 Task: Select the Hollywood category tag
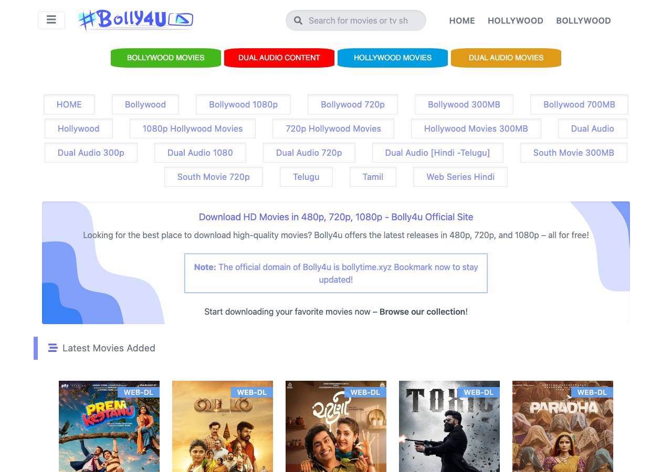(79, 128)
